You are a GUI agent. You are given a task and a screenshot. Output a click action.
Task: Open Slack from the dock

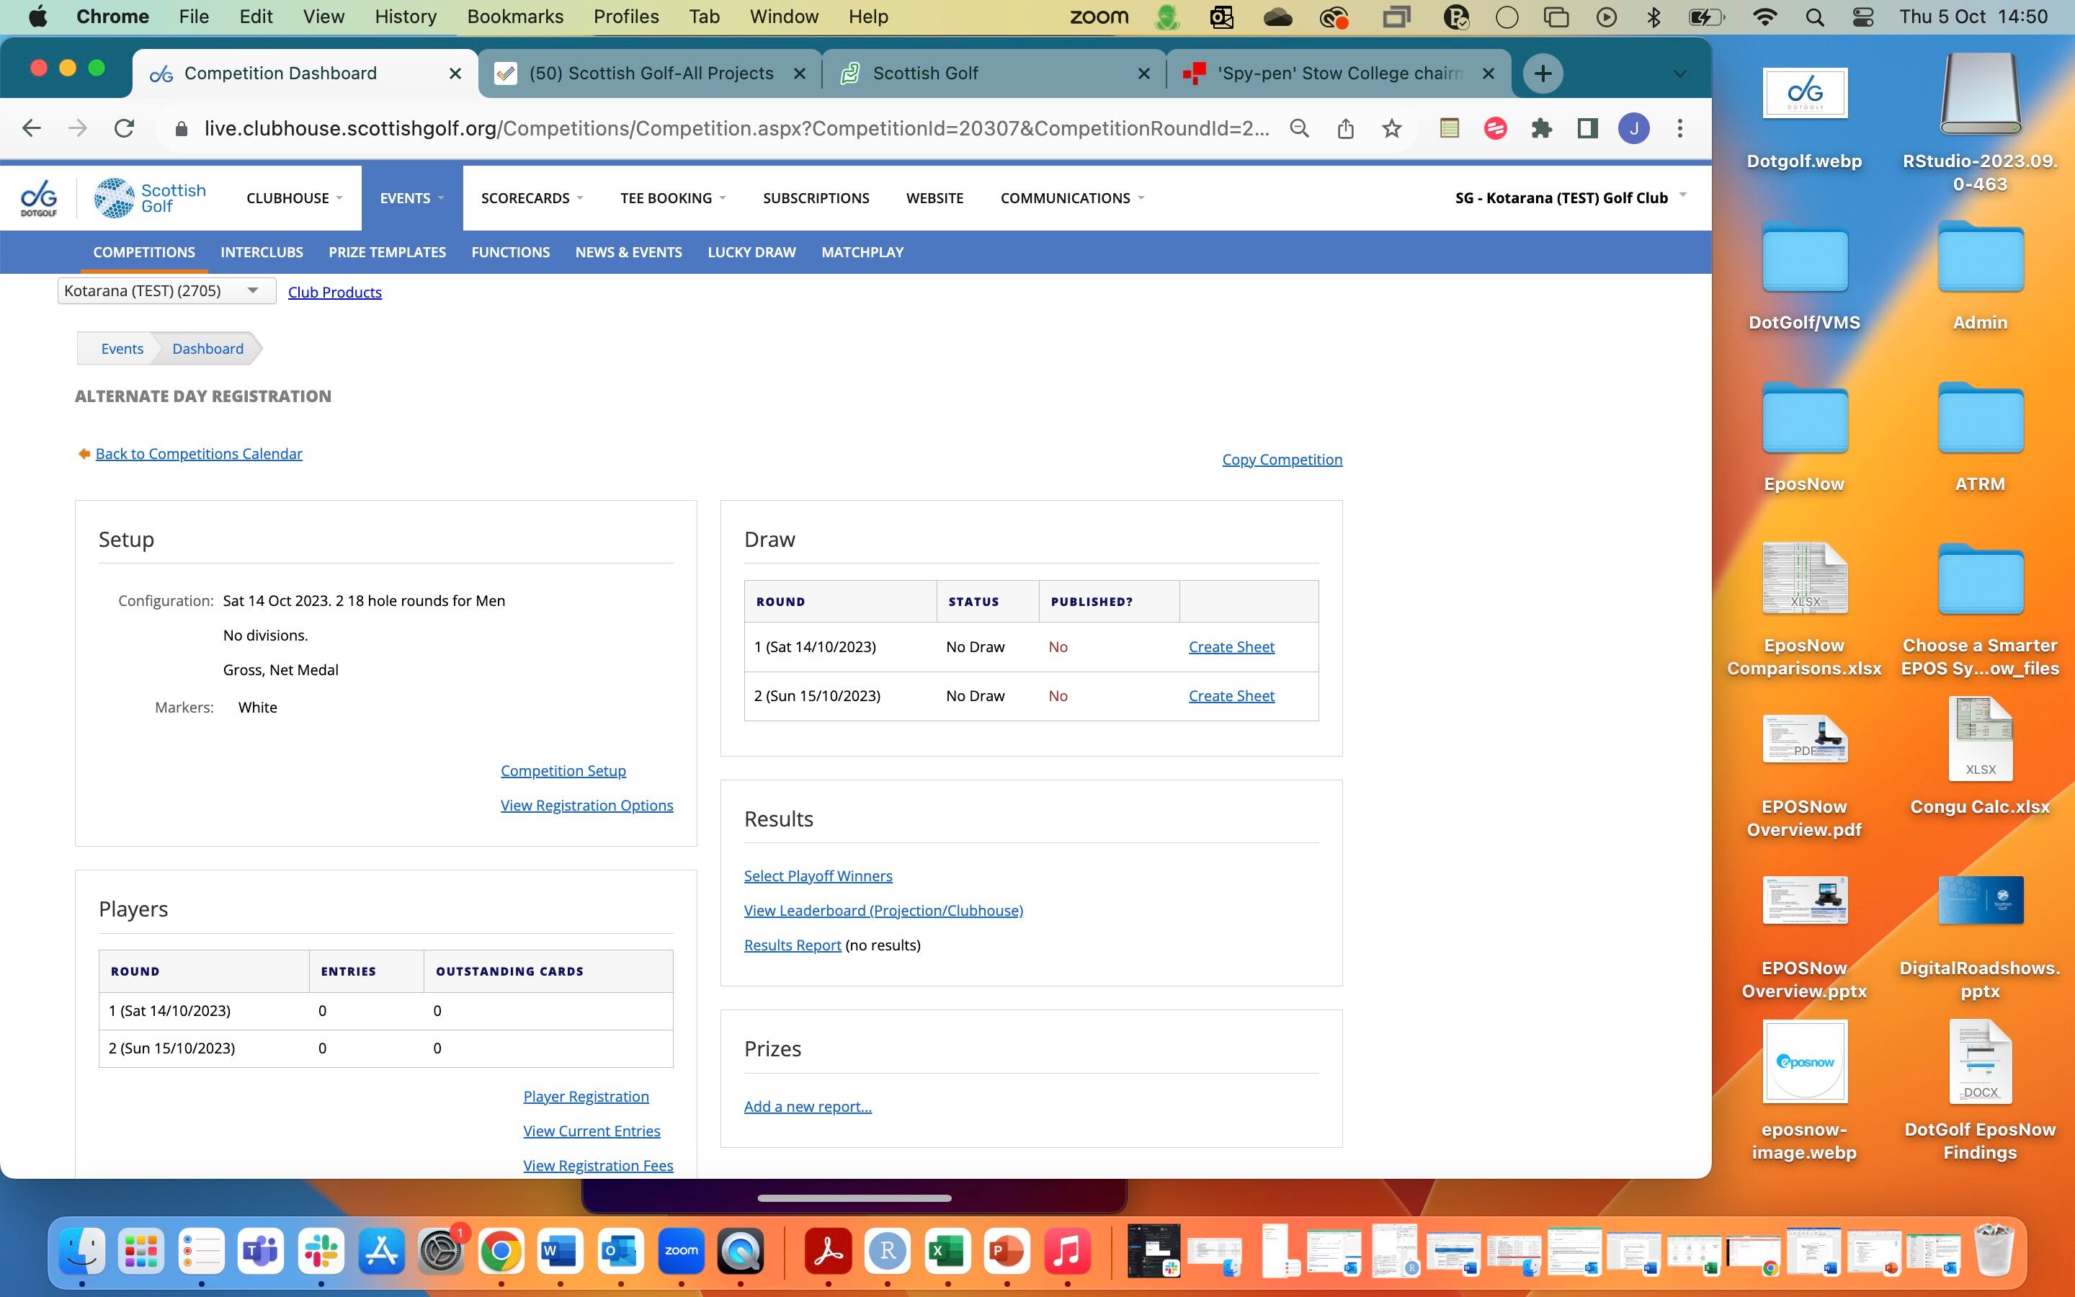tap(321, 1251)
